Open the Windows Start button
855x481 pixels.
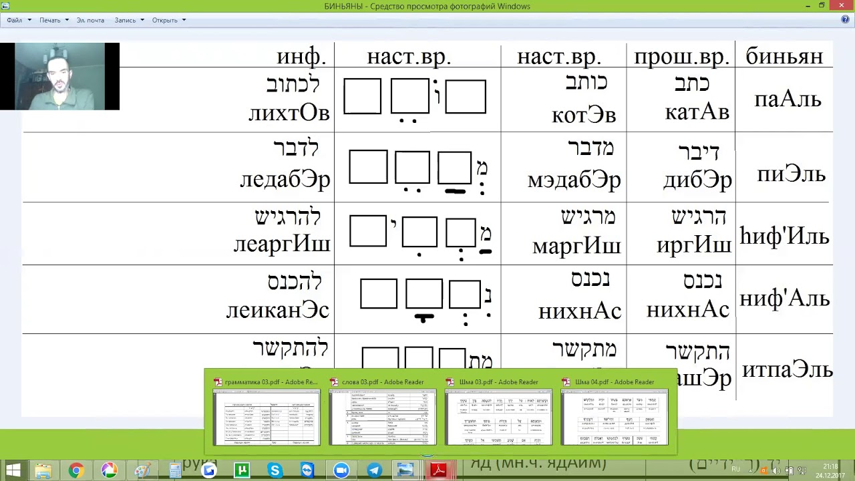(x=13, y=470)
